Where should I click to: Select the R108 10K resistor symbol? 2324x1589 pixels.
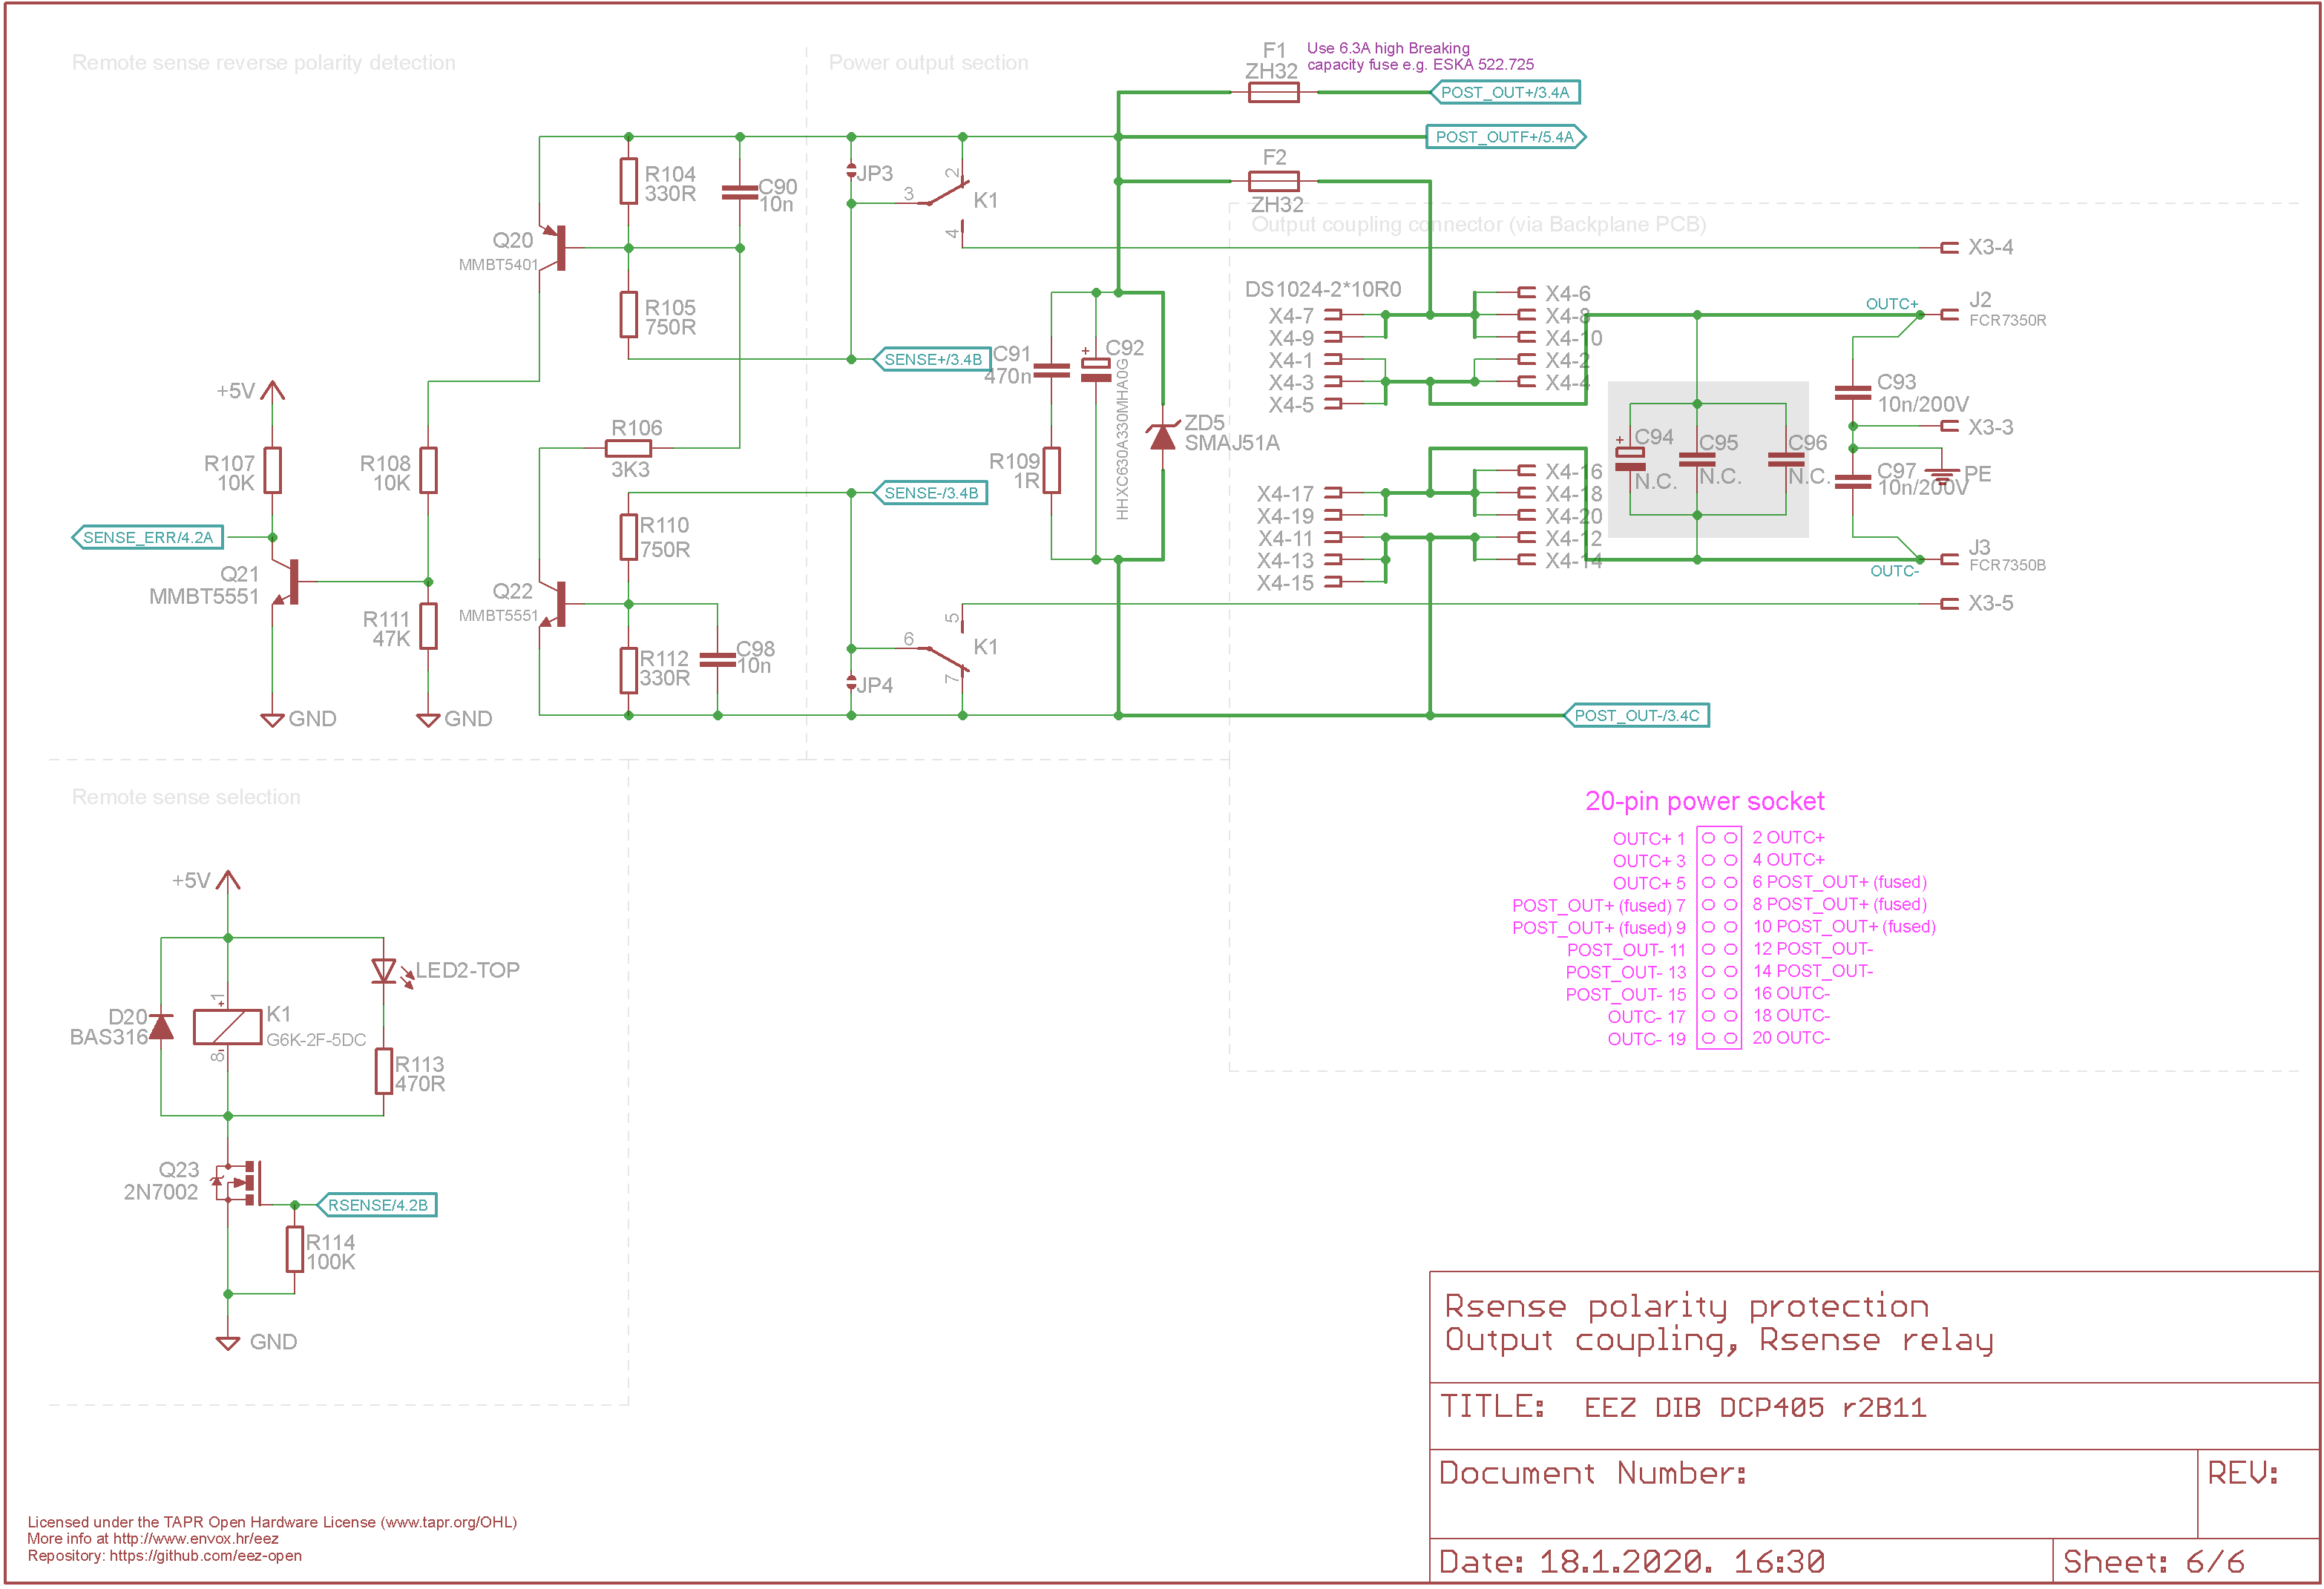pos(428,470)
